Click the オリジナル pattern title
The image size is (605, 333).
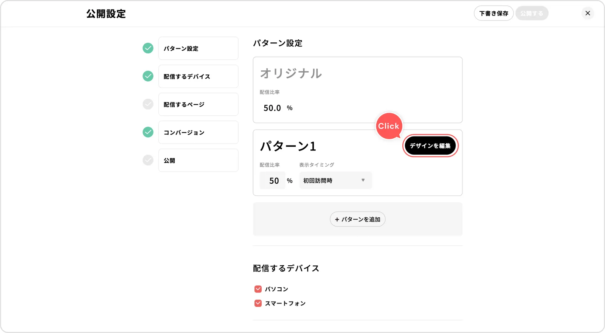pyautogui.click(x=291, y=73)
